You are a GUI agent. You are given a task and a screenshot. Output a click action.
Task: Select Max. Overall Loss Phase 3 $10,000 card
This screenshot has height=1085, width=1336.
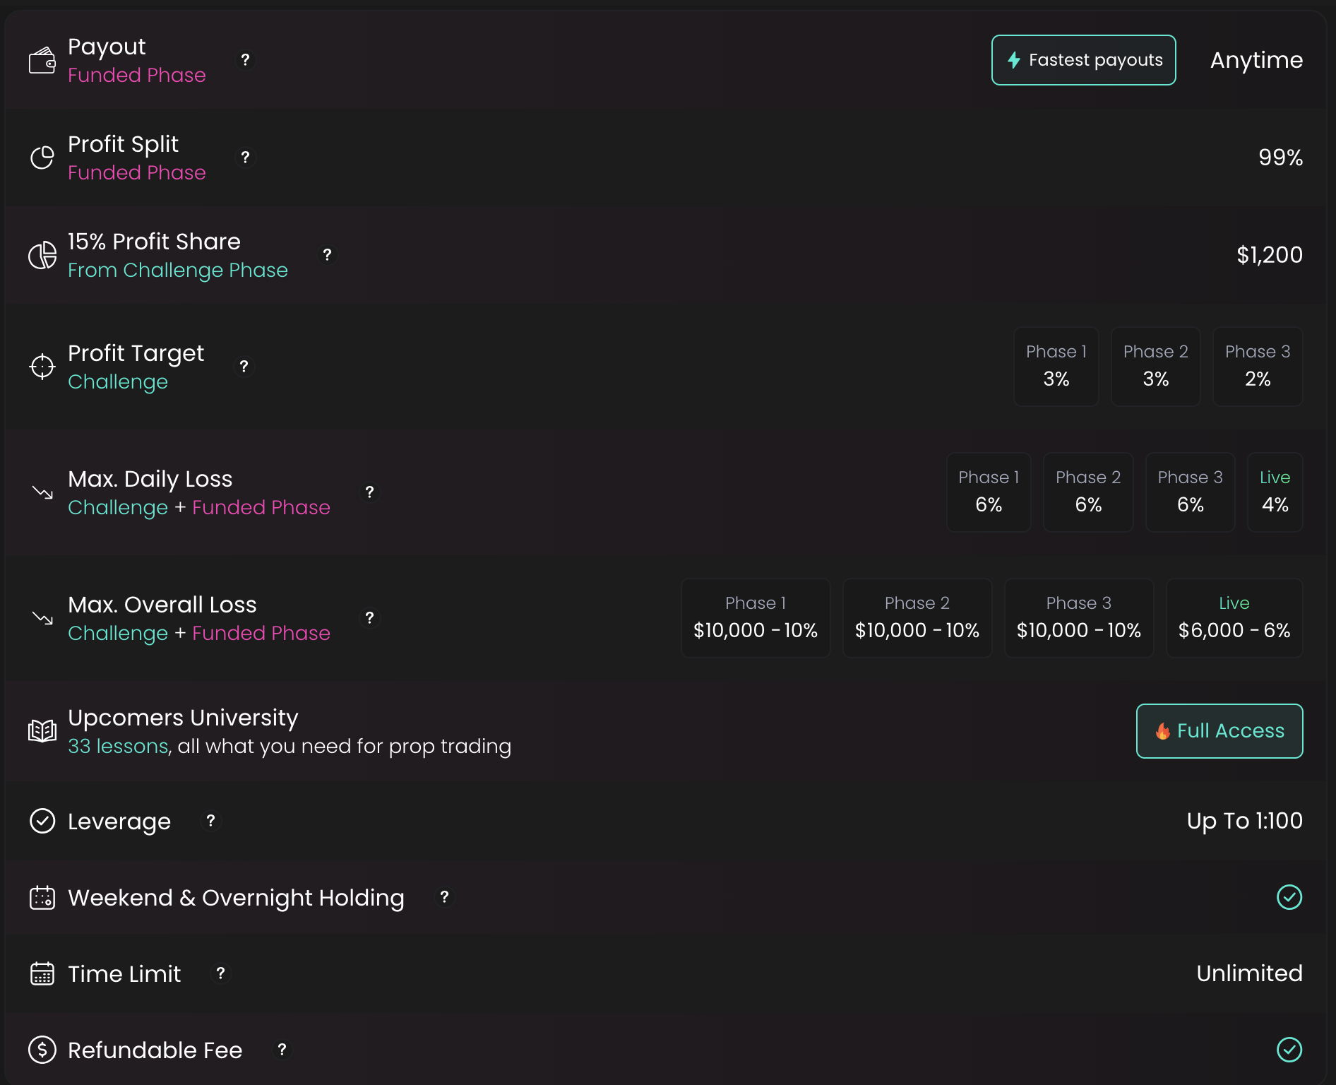(1079, 618)
